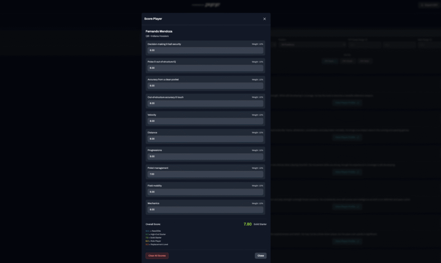Select the Poise & out-of-structure IQ input

coord(205,68)
